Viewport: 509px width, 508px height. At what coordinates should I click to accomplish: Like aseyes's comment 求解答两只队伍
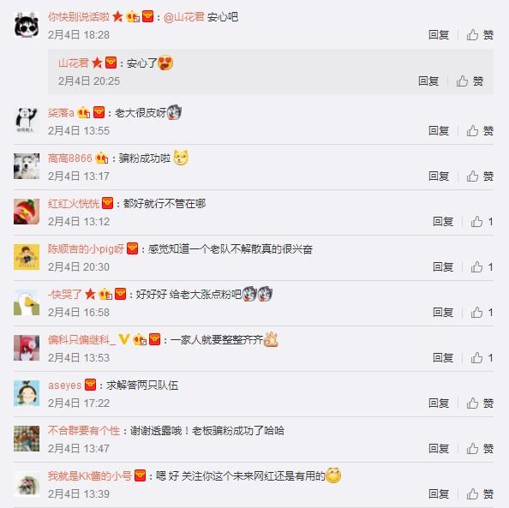pos(480,403)
